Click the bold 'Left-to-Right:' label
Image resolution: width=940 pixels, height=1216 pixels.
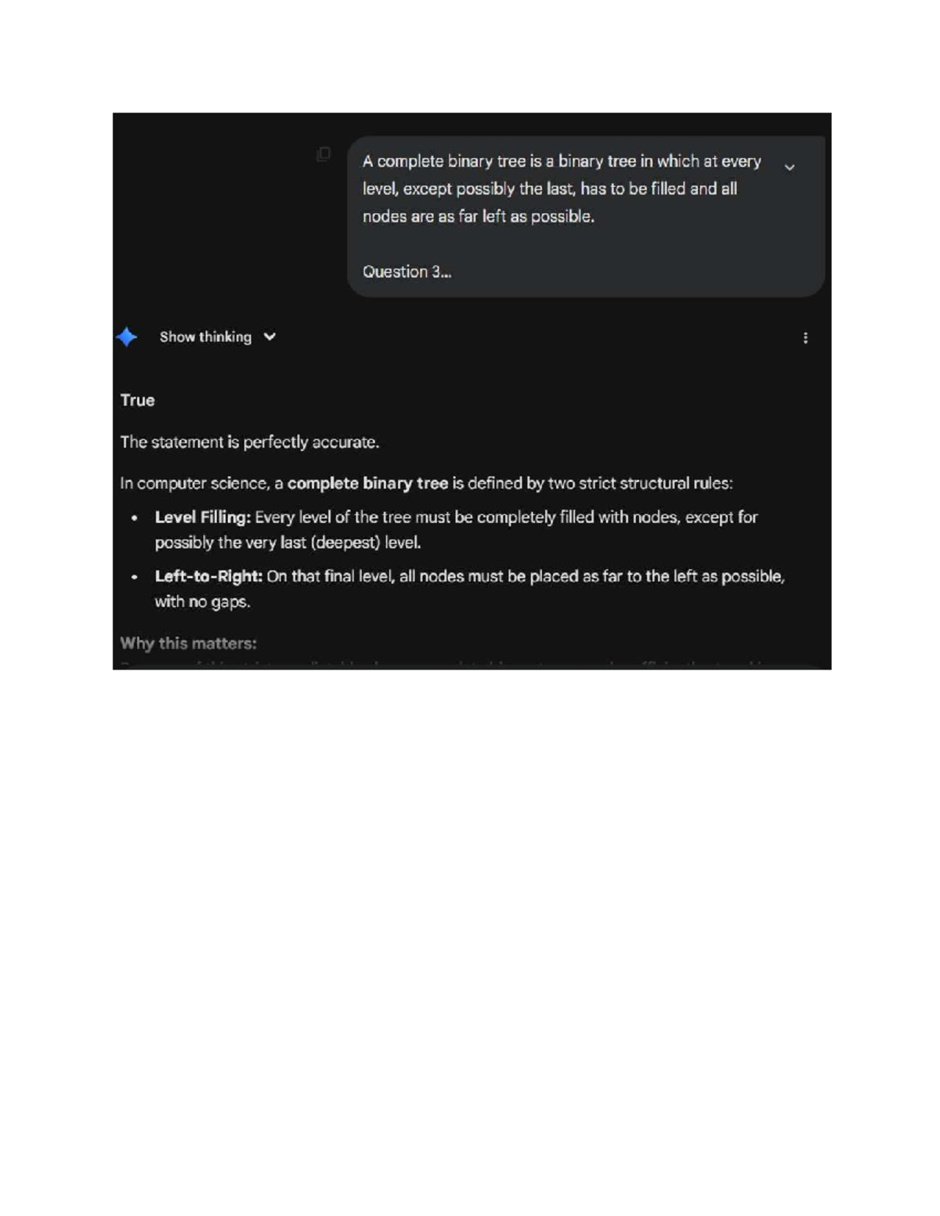208,576
